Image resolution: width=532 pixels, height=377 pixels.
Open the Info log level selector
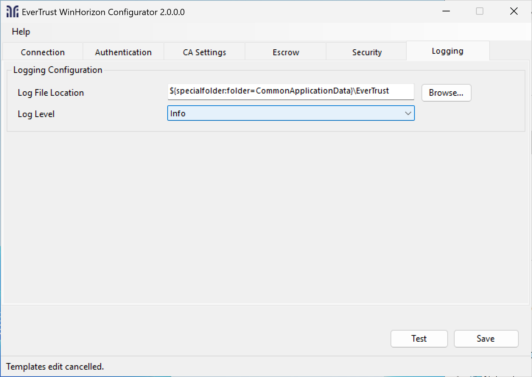(291, 113)
